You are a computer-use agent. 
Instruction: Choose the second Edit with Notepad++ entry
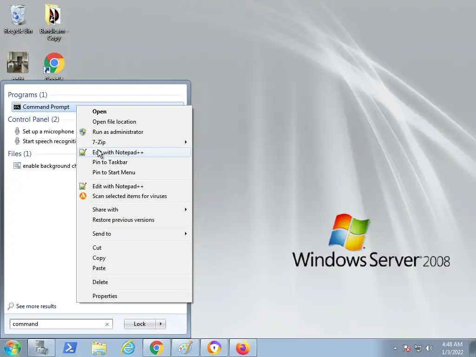click(x=134, y=186)
